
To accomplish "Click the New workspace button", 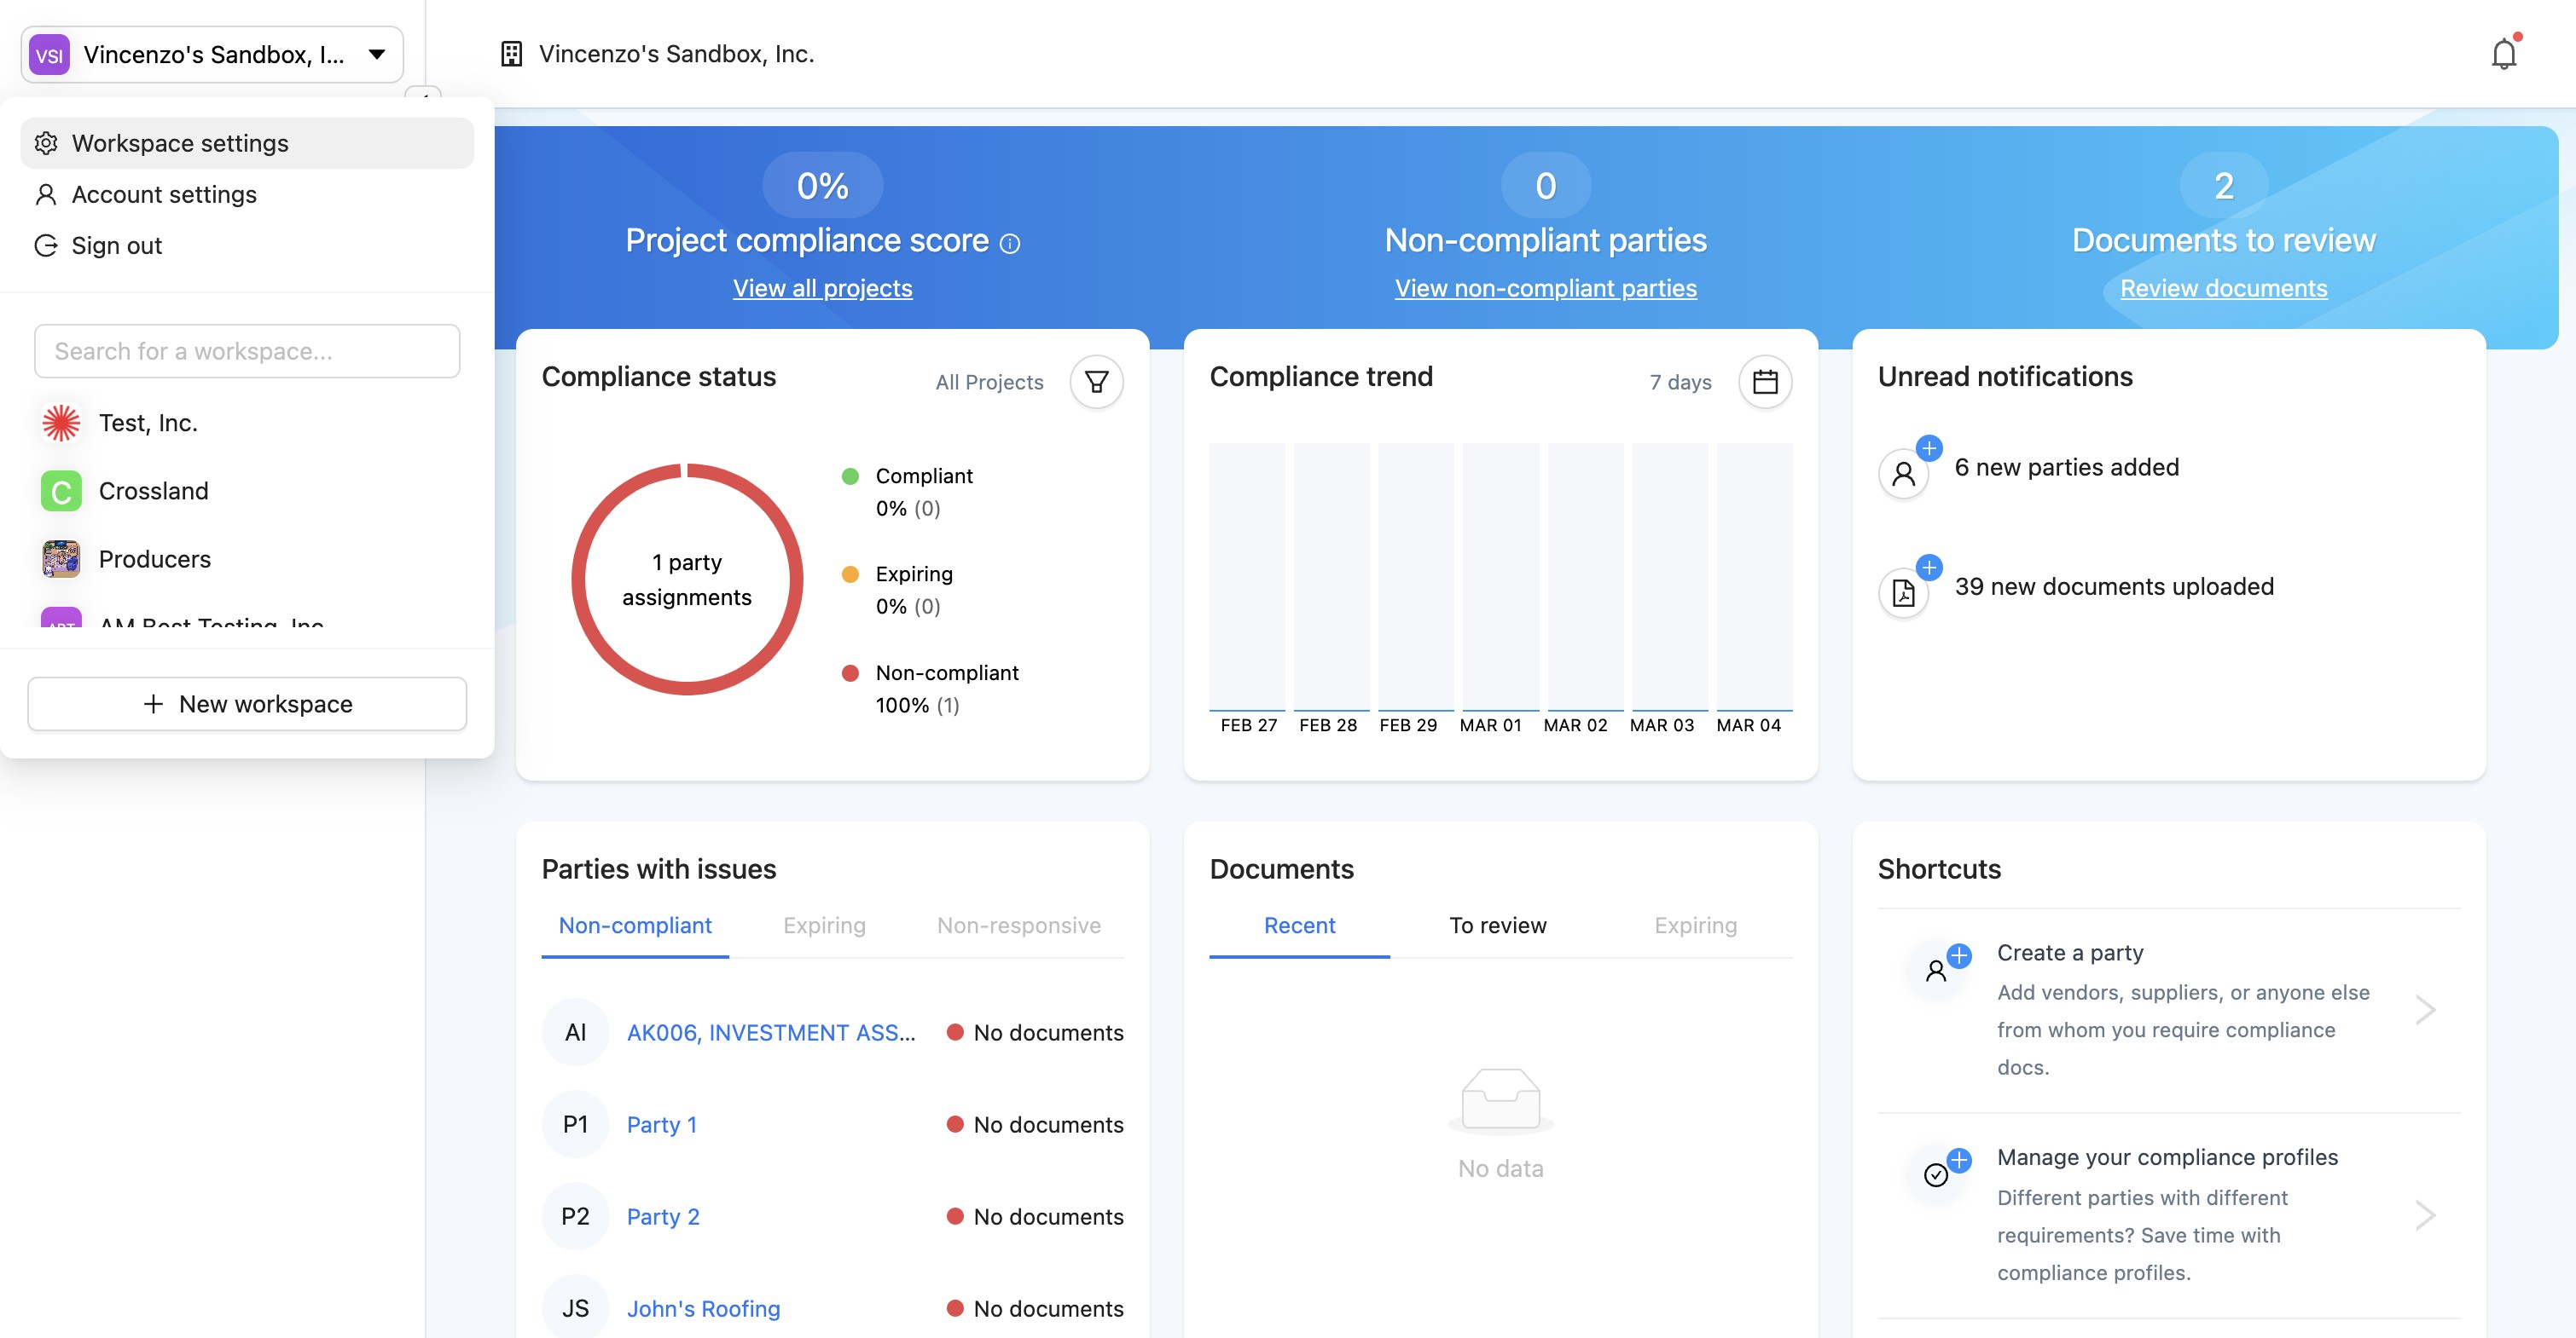I will [247, 703].
